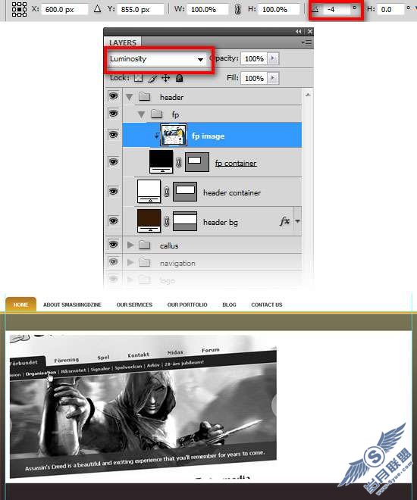This screenshot has width=417, height=500.
Task: Click OUR SERVICES navigation item
Action: (x=134, y=305)
